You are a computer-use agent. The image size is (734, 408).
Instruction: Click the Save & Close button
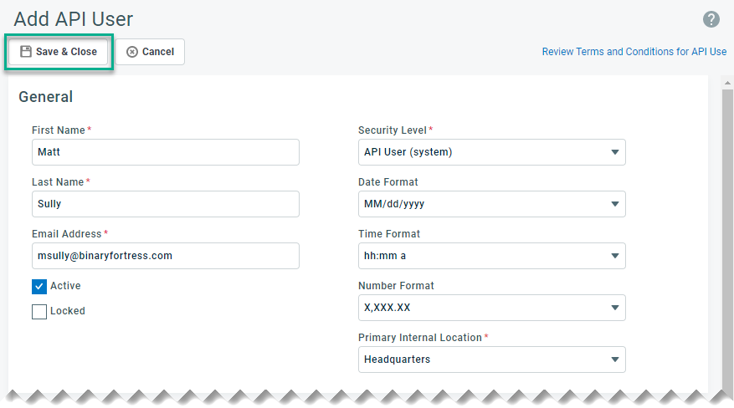[x=59, y=52]
